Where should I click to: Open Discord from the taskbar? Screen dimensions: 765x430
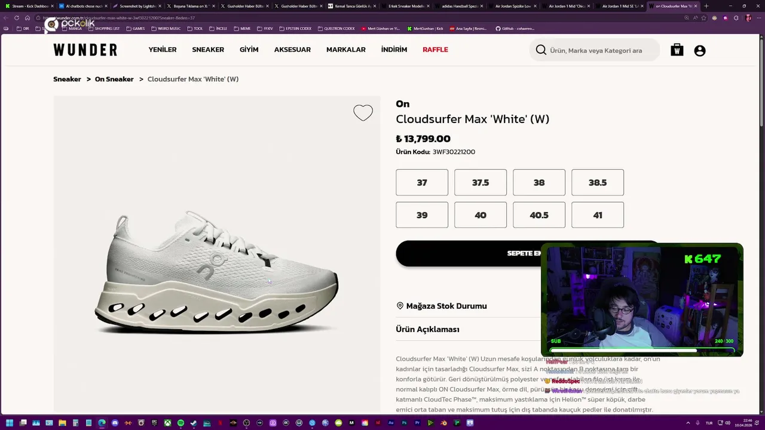[115, 423]
